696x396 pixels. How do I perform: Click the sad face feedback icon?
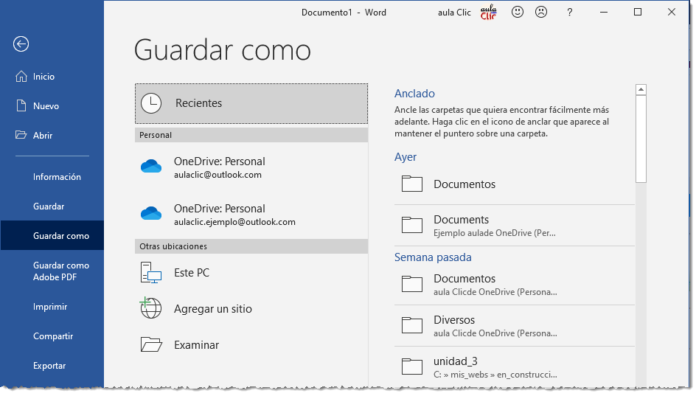[541, 12]
